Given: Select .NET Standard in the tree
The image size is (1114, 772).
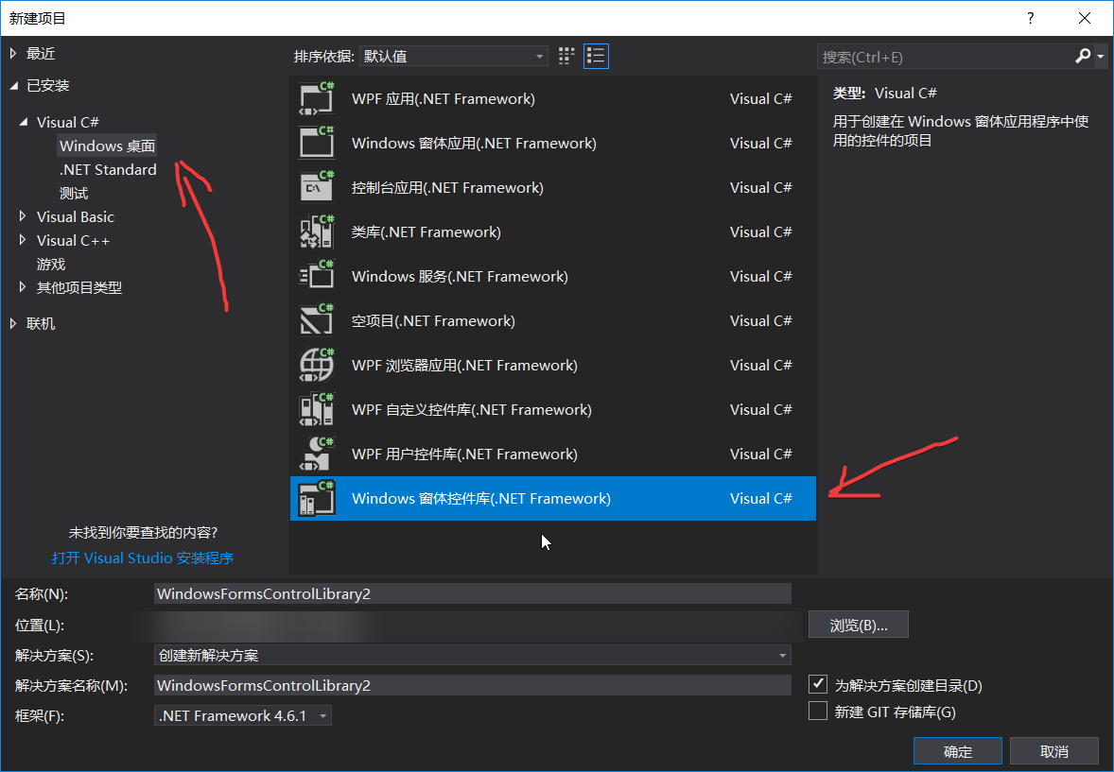Looking at the screenshot, I should tap(108, 170).
